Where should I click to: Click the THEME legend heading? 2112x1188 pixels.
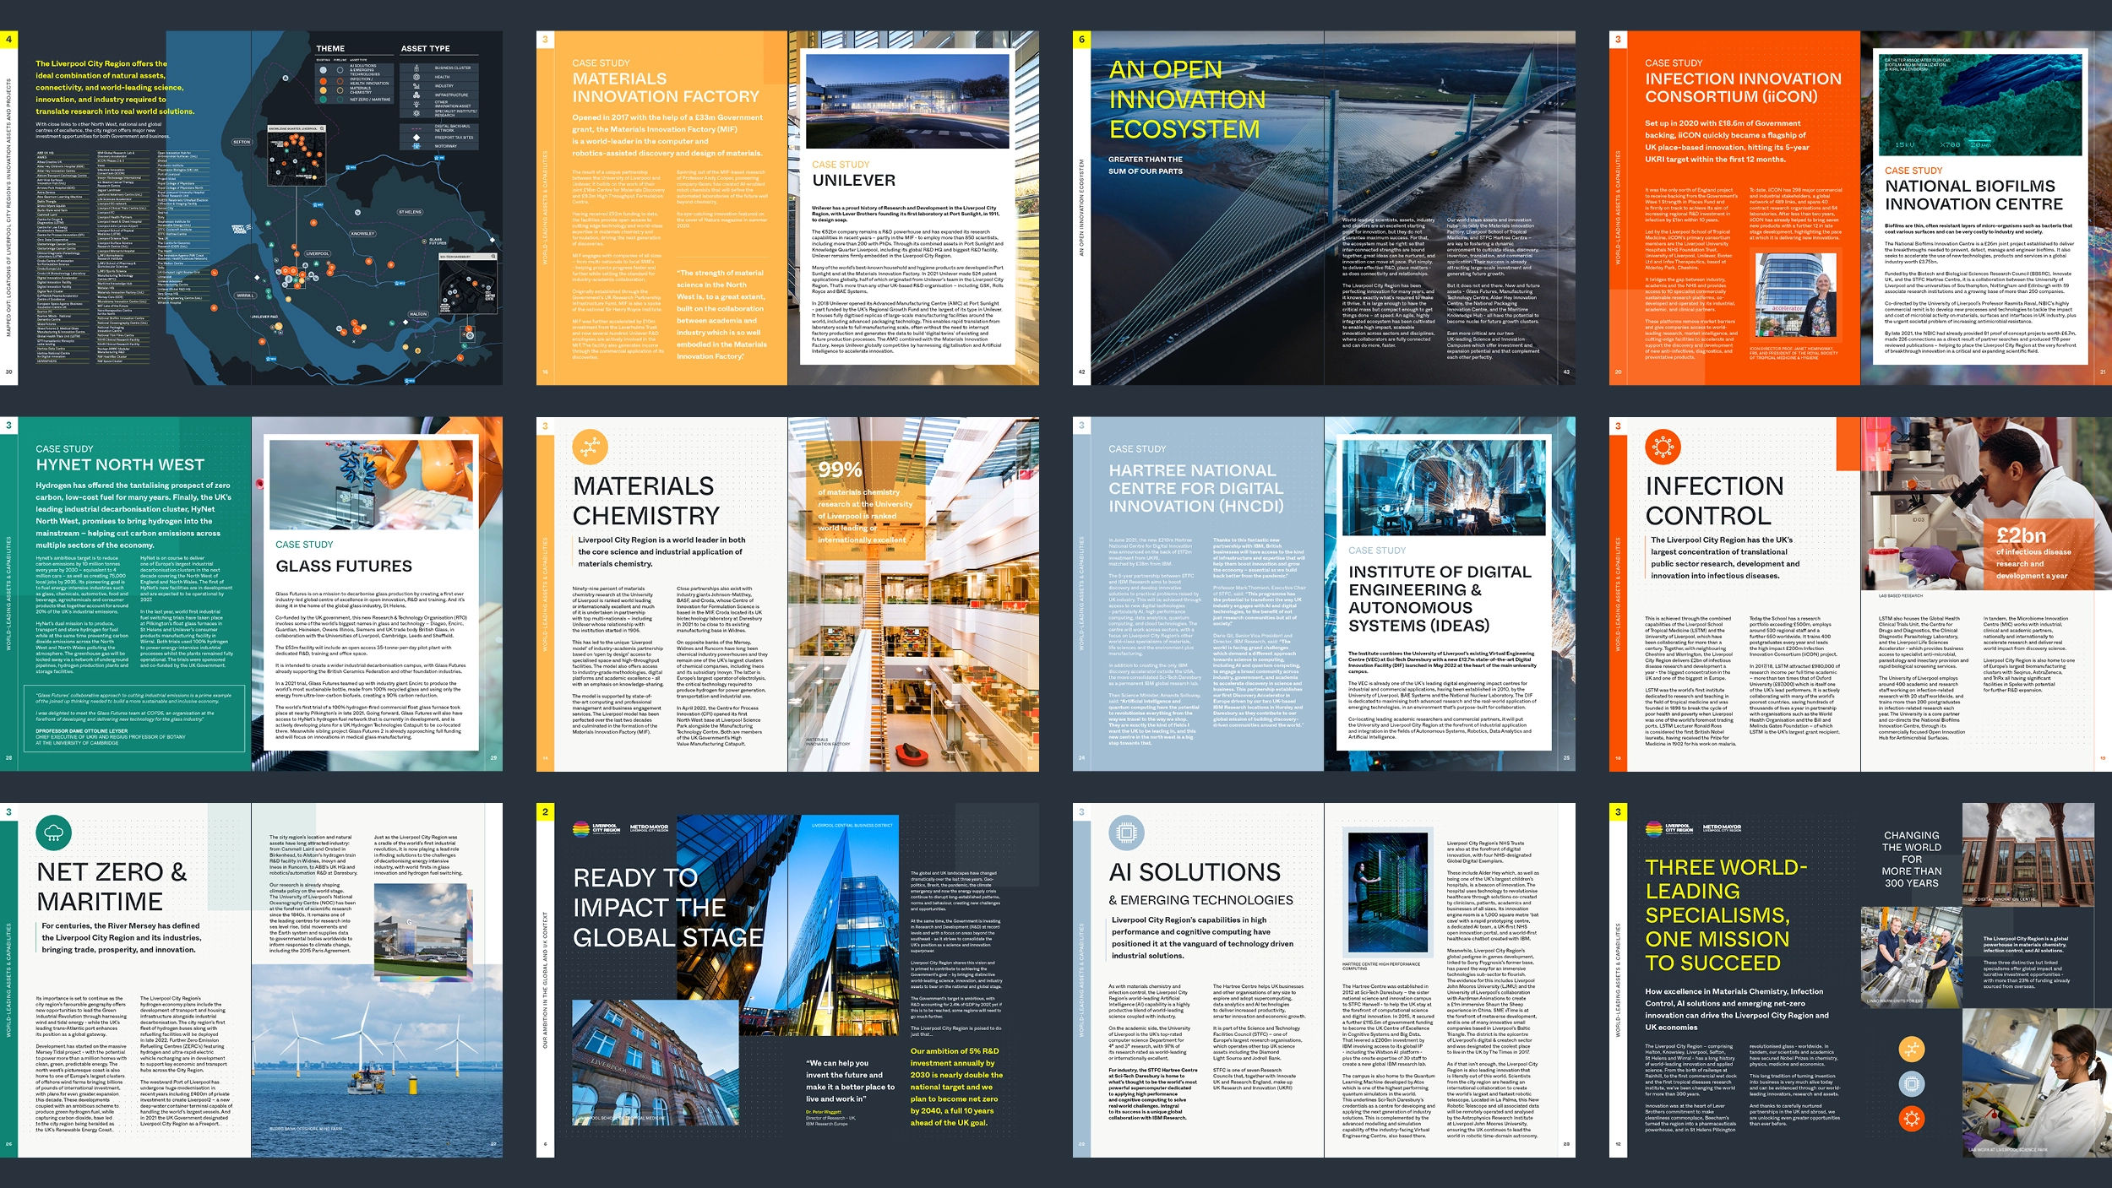tap(330, 48)
